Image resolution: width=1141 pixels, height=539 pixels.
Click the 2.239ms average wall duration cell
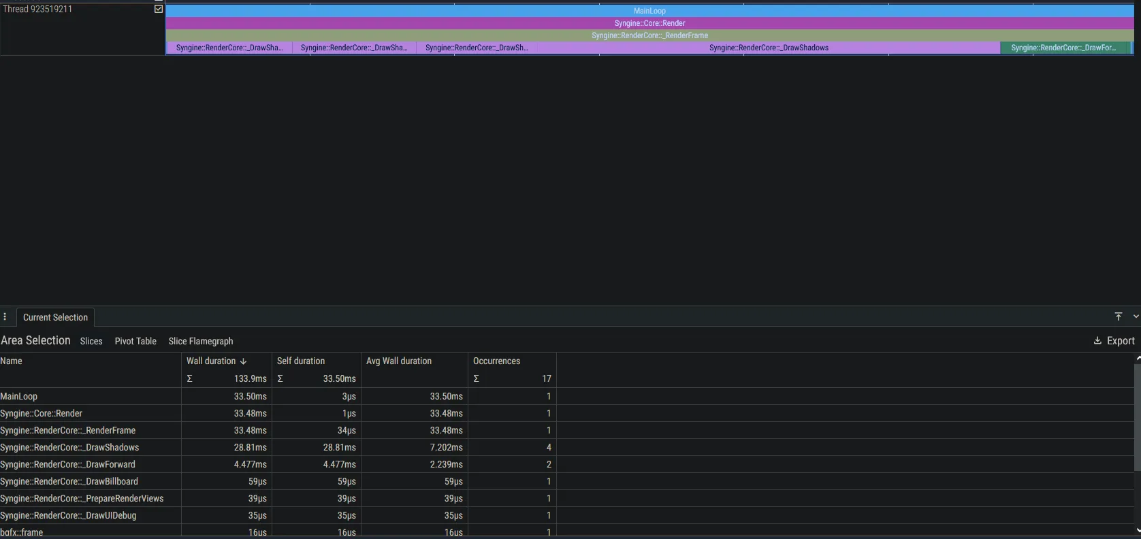(x=446, y=464)
